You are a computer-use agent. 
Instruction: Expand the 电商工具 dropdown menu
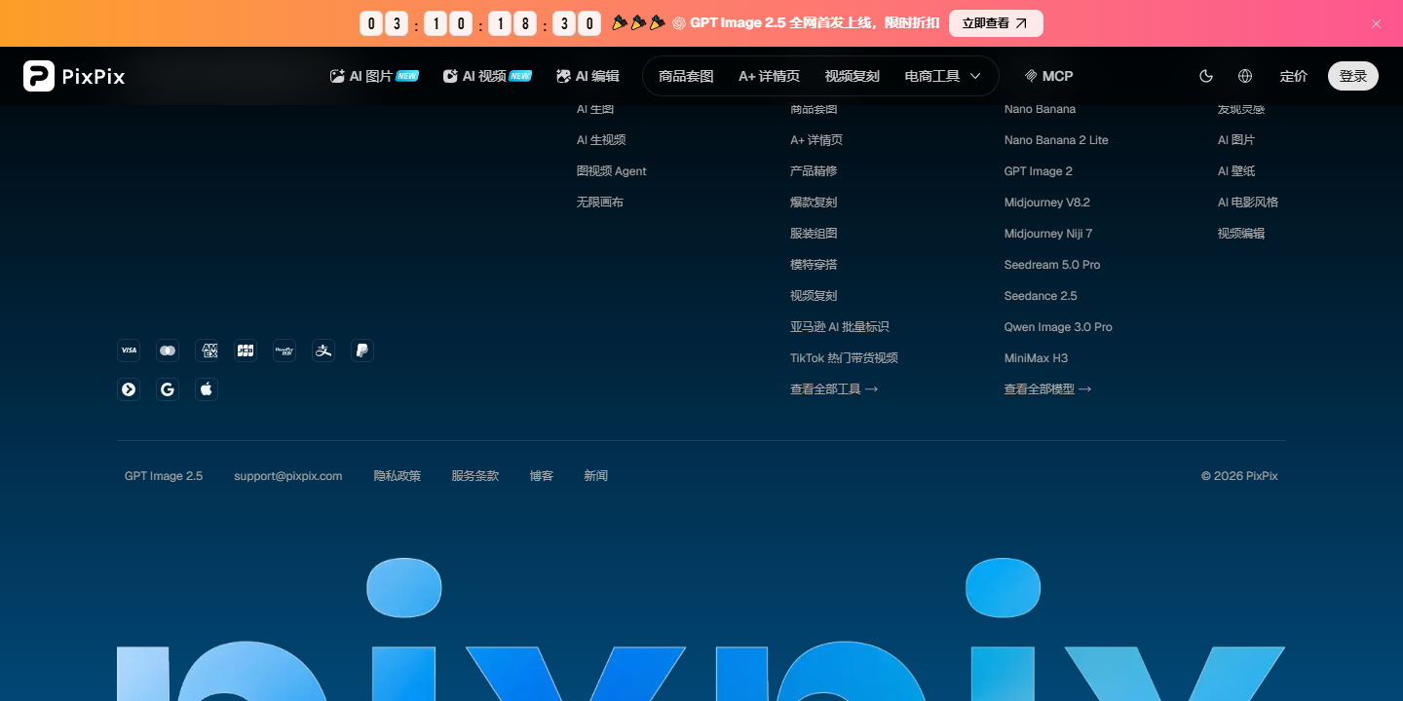[942, 76]
